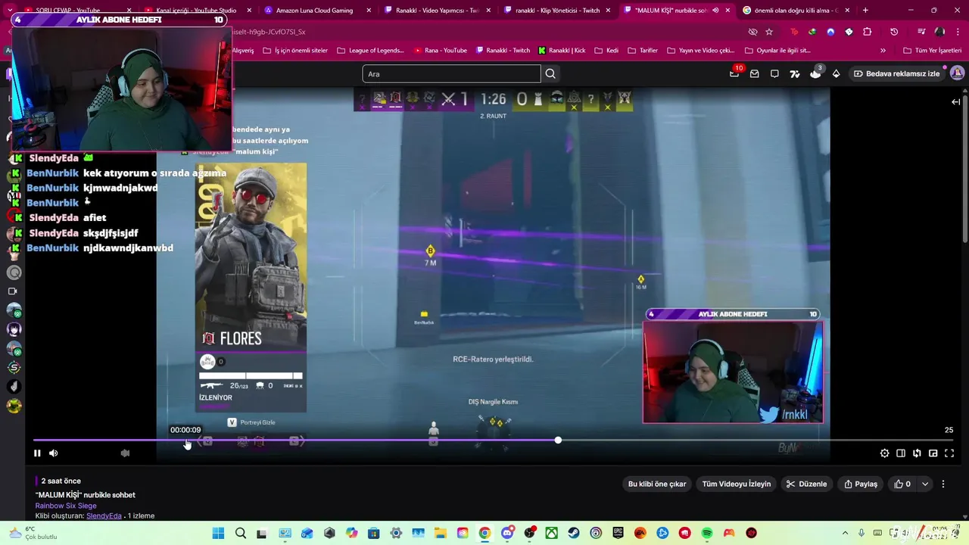Image resolution: width=969 pixels, height=545 pixels.
Task: Open the Twitch user avatar menu
Action: [957, 73]
